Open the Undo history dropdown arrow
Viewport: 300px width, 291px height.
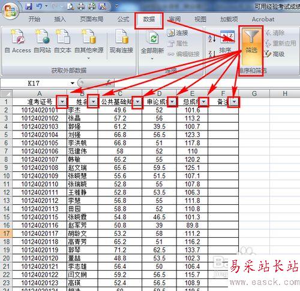tap(46, 7)
